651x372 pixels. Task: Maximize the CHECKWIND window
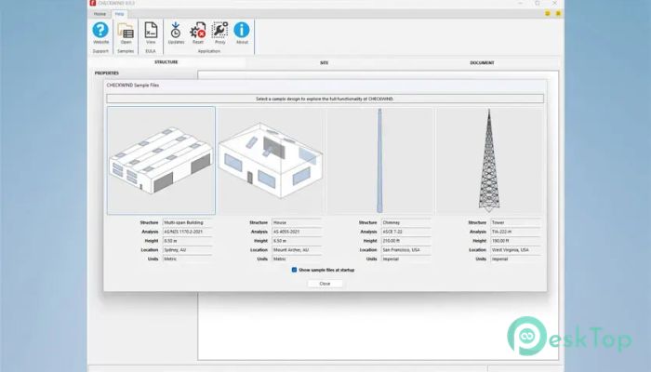[538, 3]
